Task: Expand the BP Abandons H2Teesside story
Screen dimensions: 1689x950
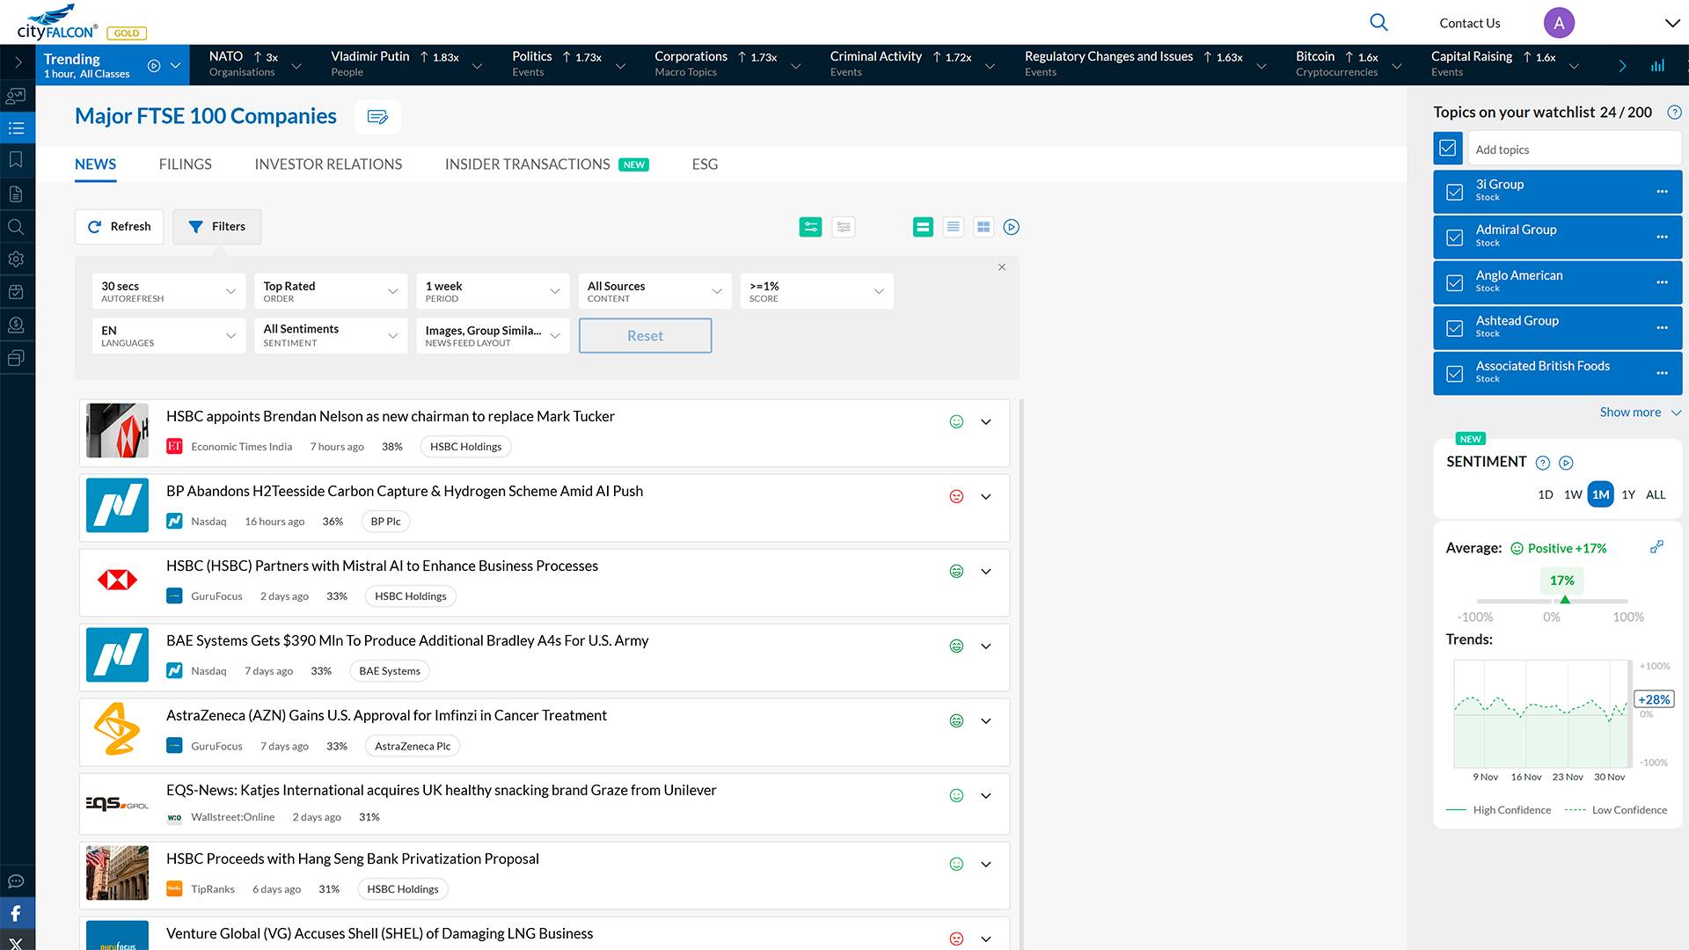Action: (x=986, y=497)
